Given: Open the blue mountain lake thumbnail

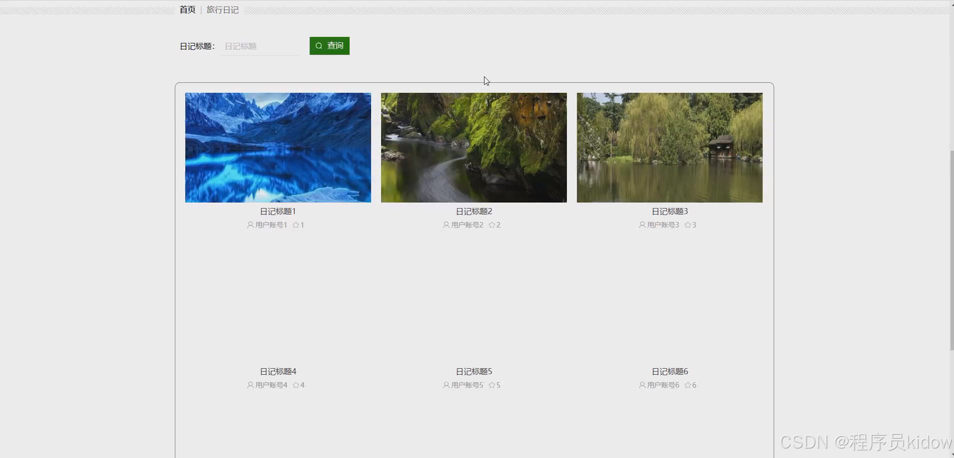Looking at the screenshot, I should pyautogui.click(x=278, y=147).
